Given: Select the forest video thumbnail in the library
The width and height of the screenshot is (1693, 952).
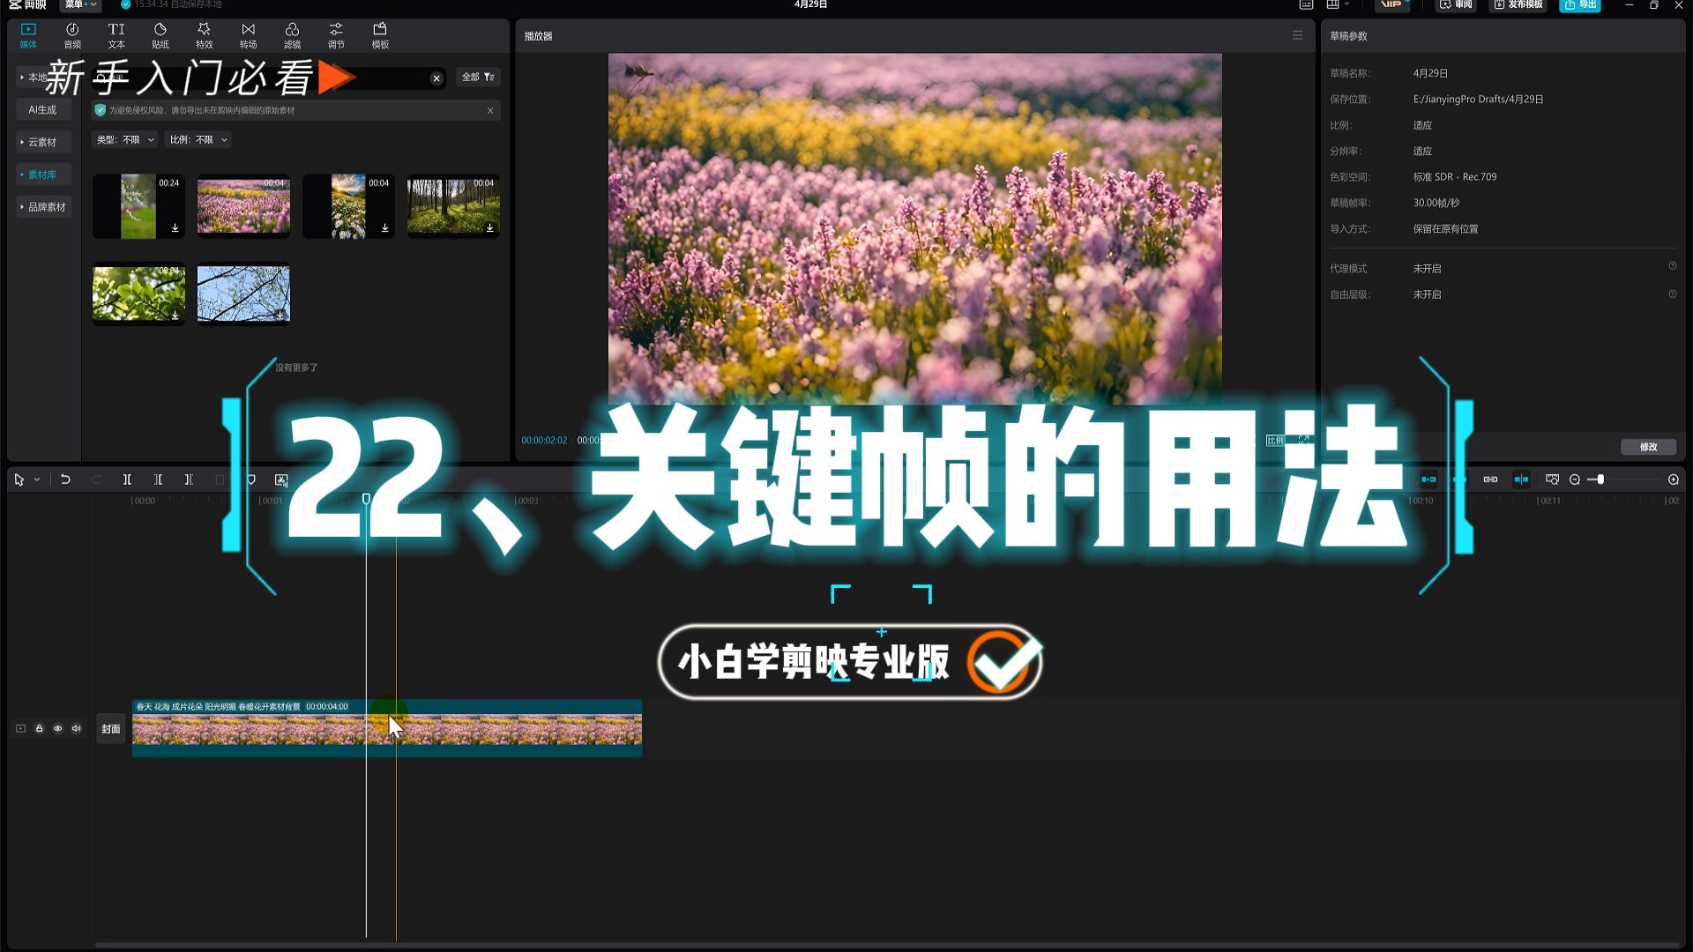Looking at the screenshot, I should (452, 206).
